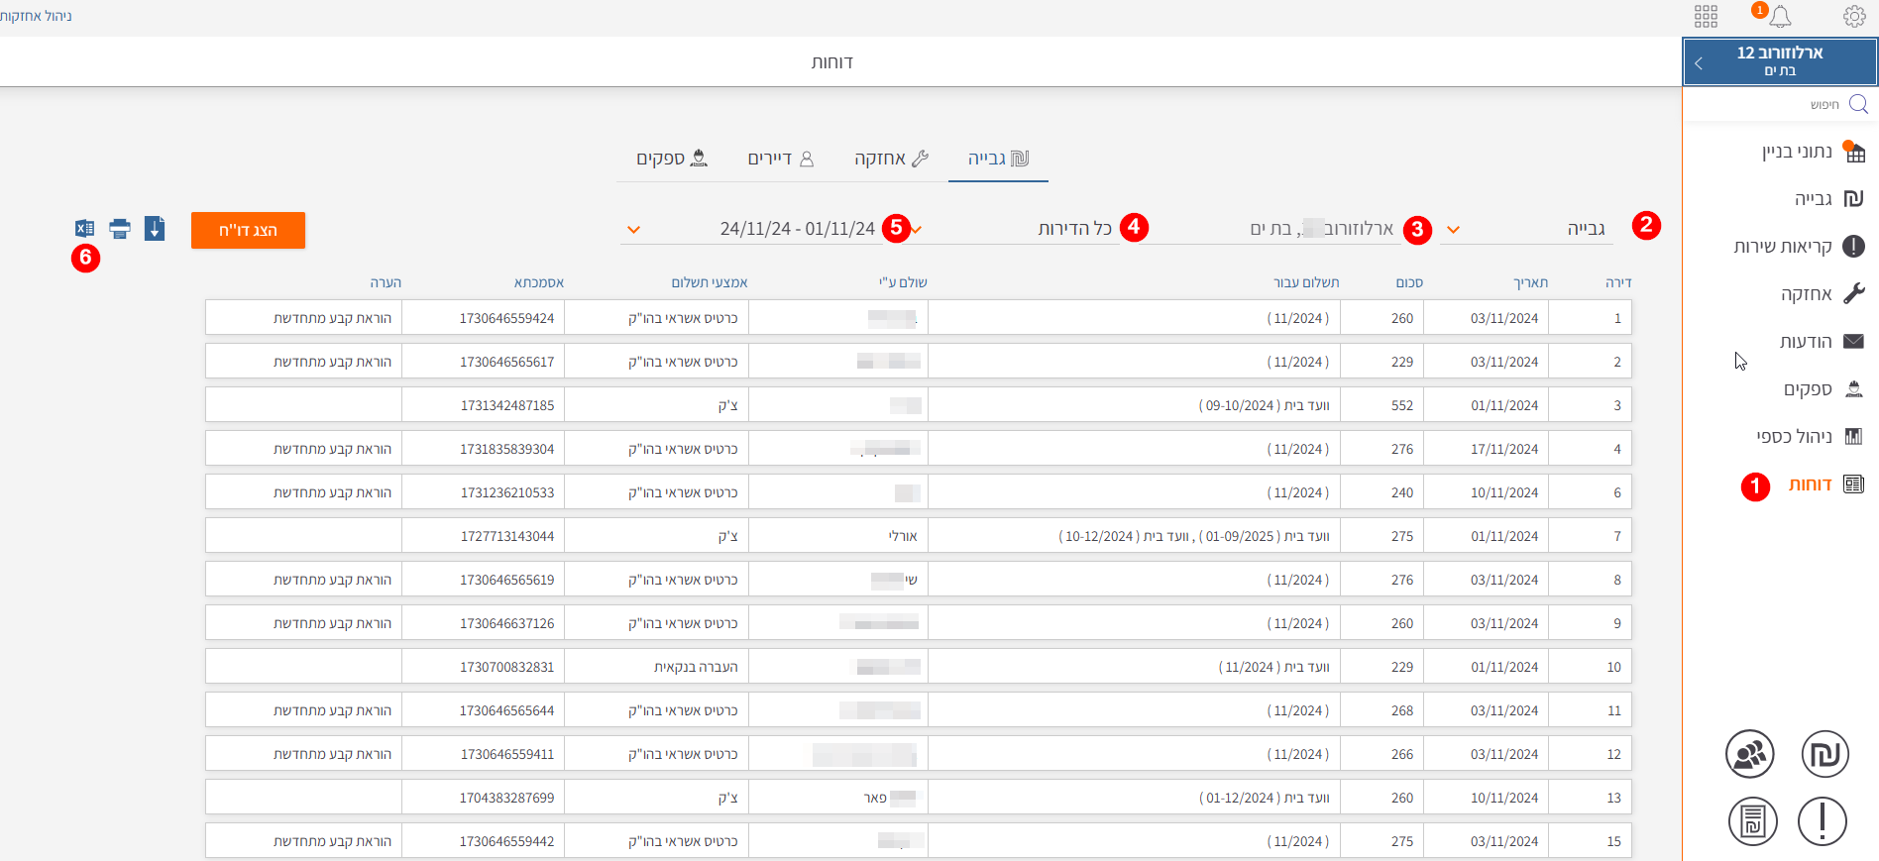Open the ניהול אחזקות link
Viewport: 1879px width, 861px height.
tap(36, 16)
